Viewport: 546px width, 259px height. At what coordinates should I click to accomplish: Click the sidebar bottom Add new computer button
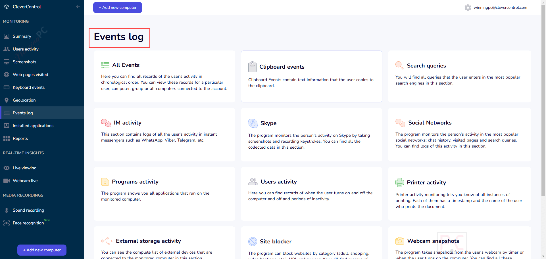[x=42, y=250]
